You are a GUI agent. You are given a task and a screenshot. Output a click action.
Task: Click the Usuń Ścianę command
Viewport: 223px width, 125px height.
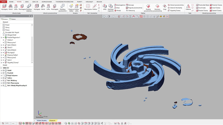[215, 8]
